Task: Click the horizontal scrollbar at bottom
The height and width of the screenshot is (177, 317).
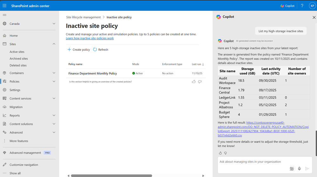Action: point(111,176)
